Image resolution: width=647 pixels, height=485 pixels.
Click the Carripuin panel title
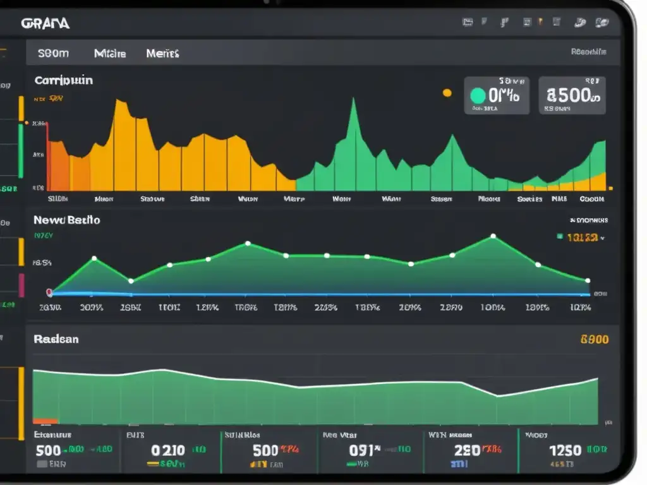(63, 80)
